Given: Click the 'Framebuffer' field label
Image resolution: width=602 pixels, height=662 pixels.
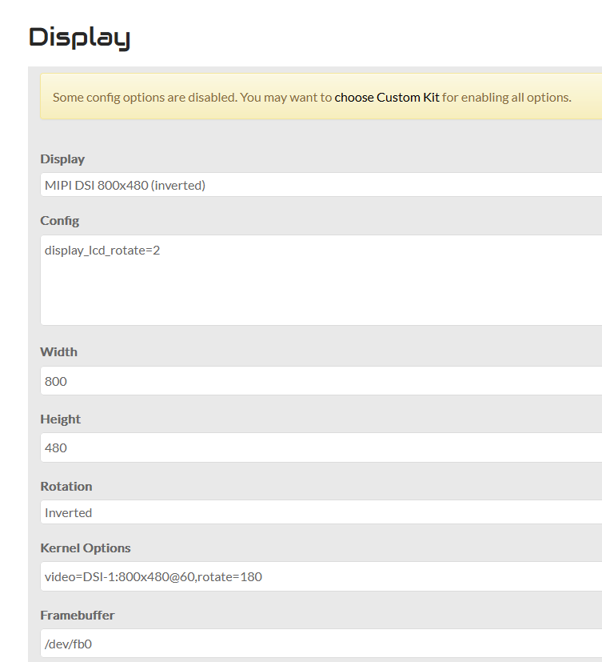Looking at the screenshot, I should click(78, 616).
